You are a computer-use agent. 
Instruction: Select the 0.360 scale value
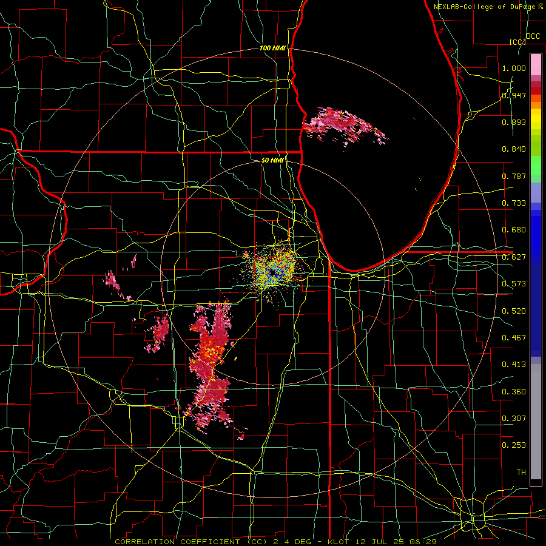pos(514,392)
